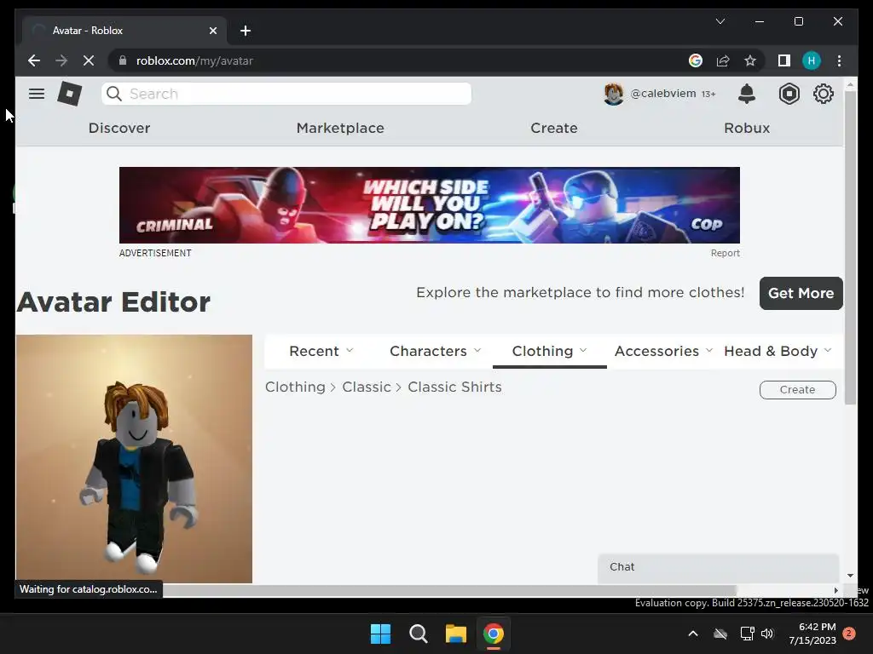This screenshot has width=873, height=654.
Task: View site information via the lock icon
Action: [123, 60]
